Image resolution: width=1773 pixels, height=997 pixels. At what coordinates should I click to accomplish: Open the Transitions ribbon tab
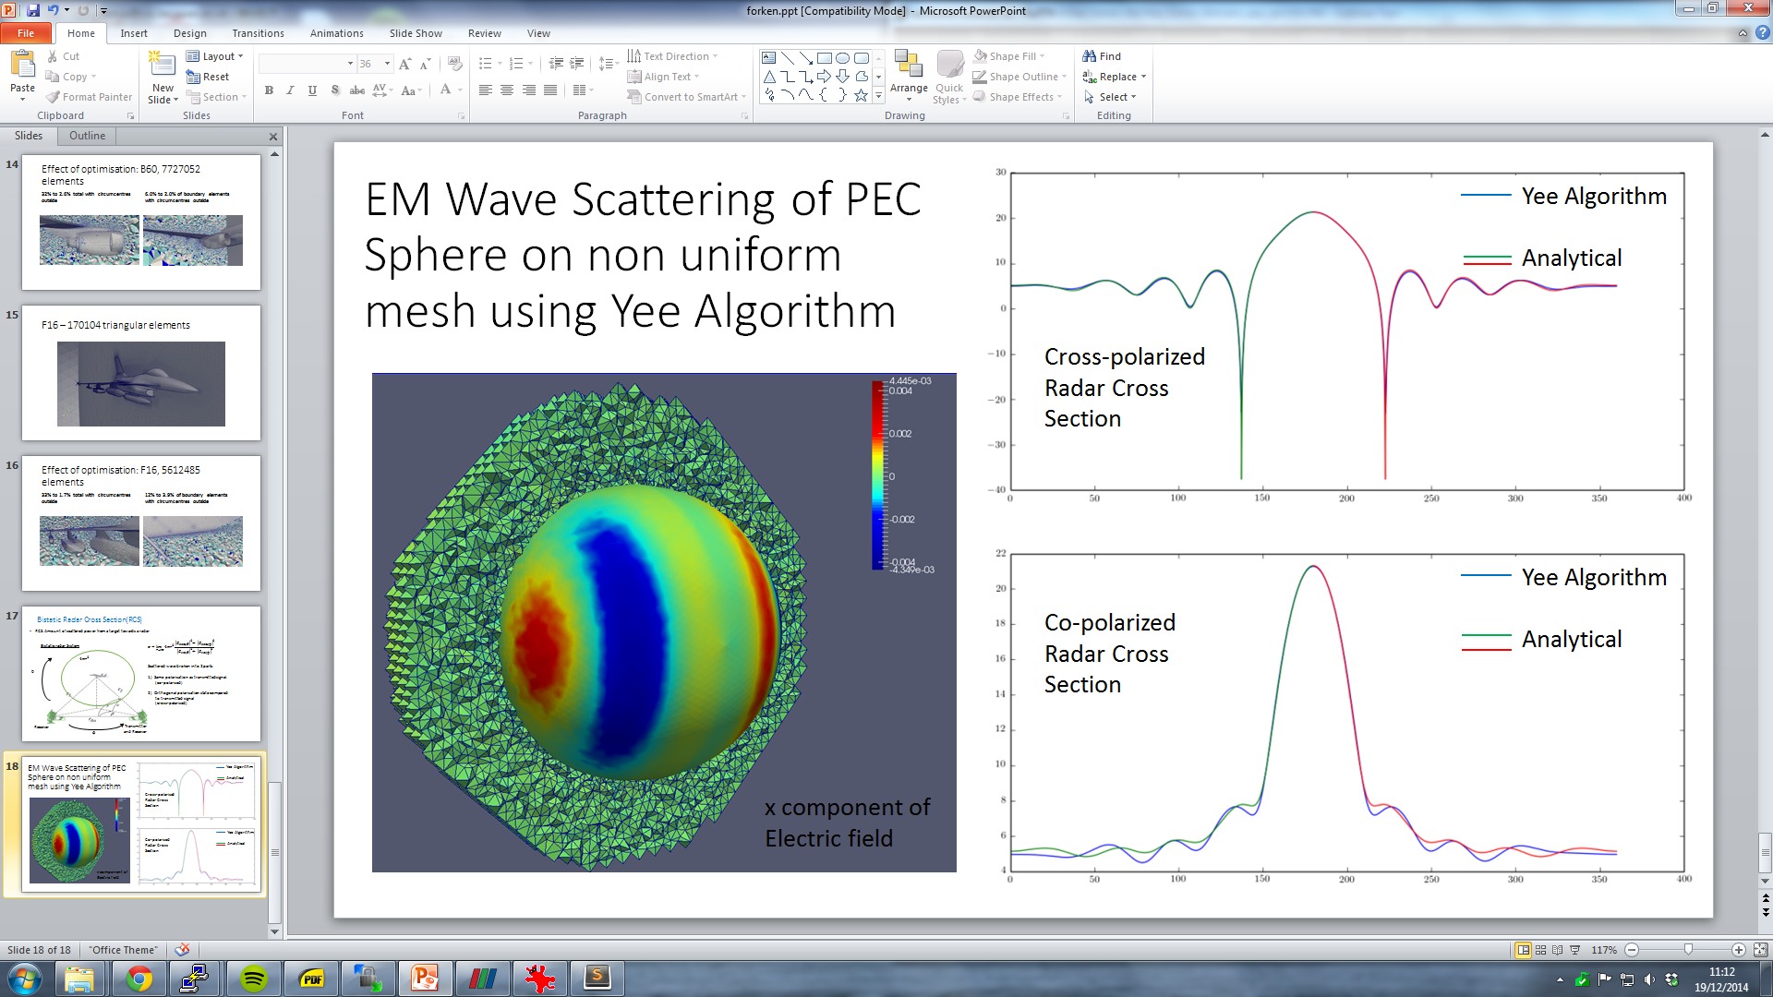(258, 33)
